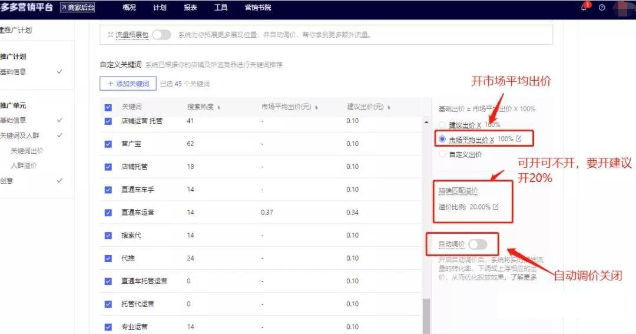Uncheck the 直通车车手 keyword checkbox
The height and width of the screenshot is (334, 636).
click(108, 190)
